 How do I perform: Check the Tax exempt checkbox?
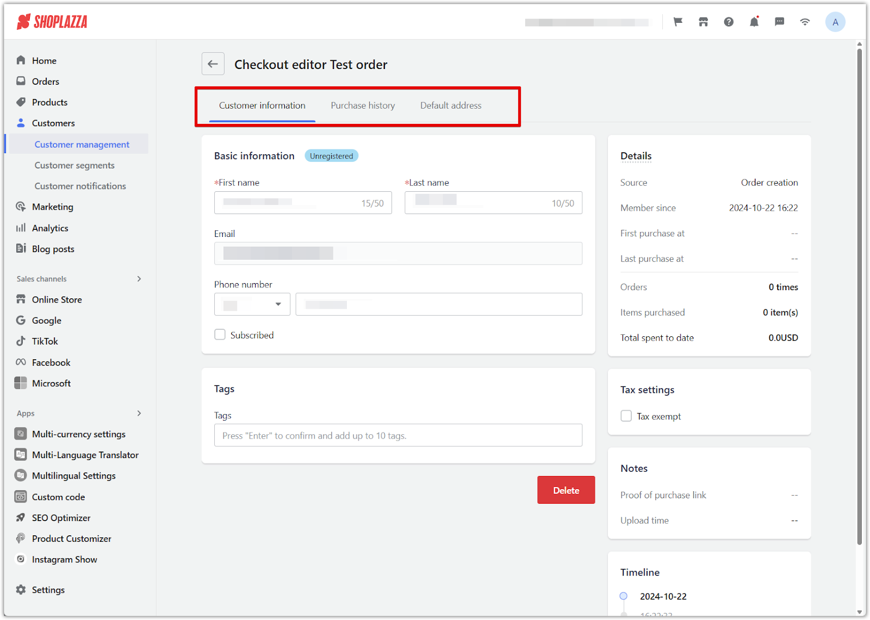[x=626, y=416]
